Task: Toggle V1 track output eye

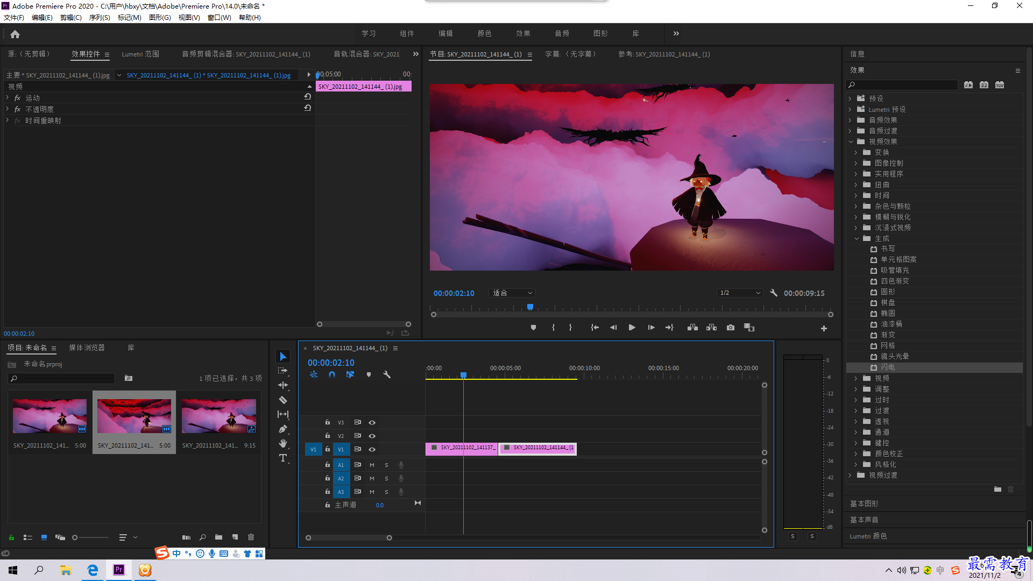Action: 372,449
